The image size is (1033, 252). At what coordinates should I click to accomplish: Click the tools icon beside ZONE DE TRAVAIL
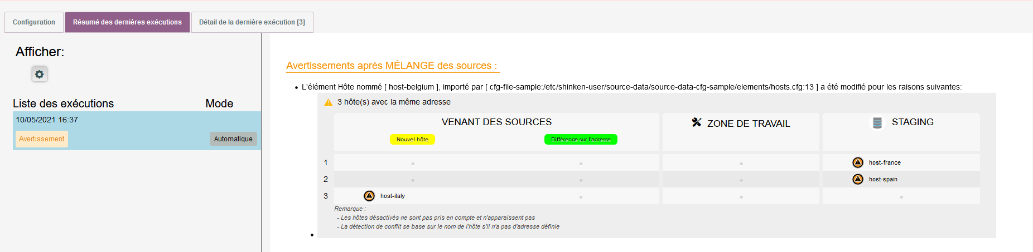click(x=697, y=122)
